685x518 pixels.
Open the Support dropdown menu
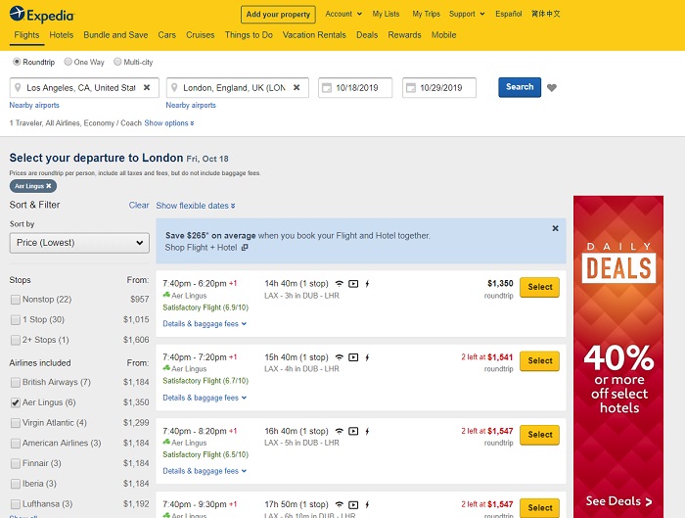point(467,14)
